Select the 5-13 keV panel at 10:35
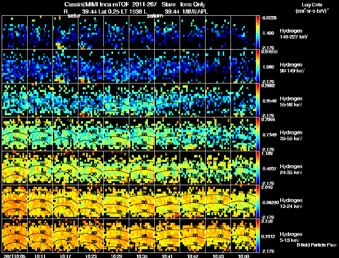This screenshot has height=258, width=339. [142, 236]
